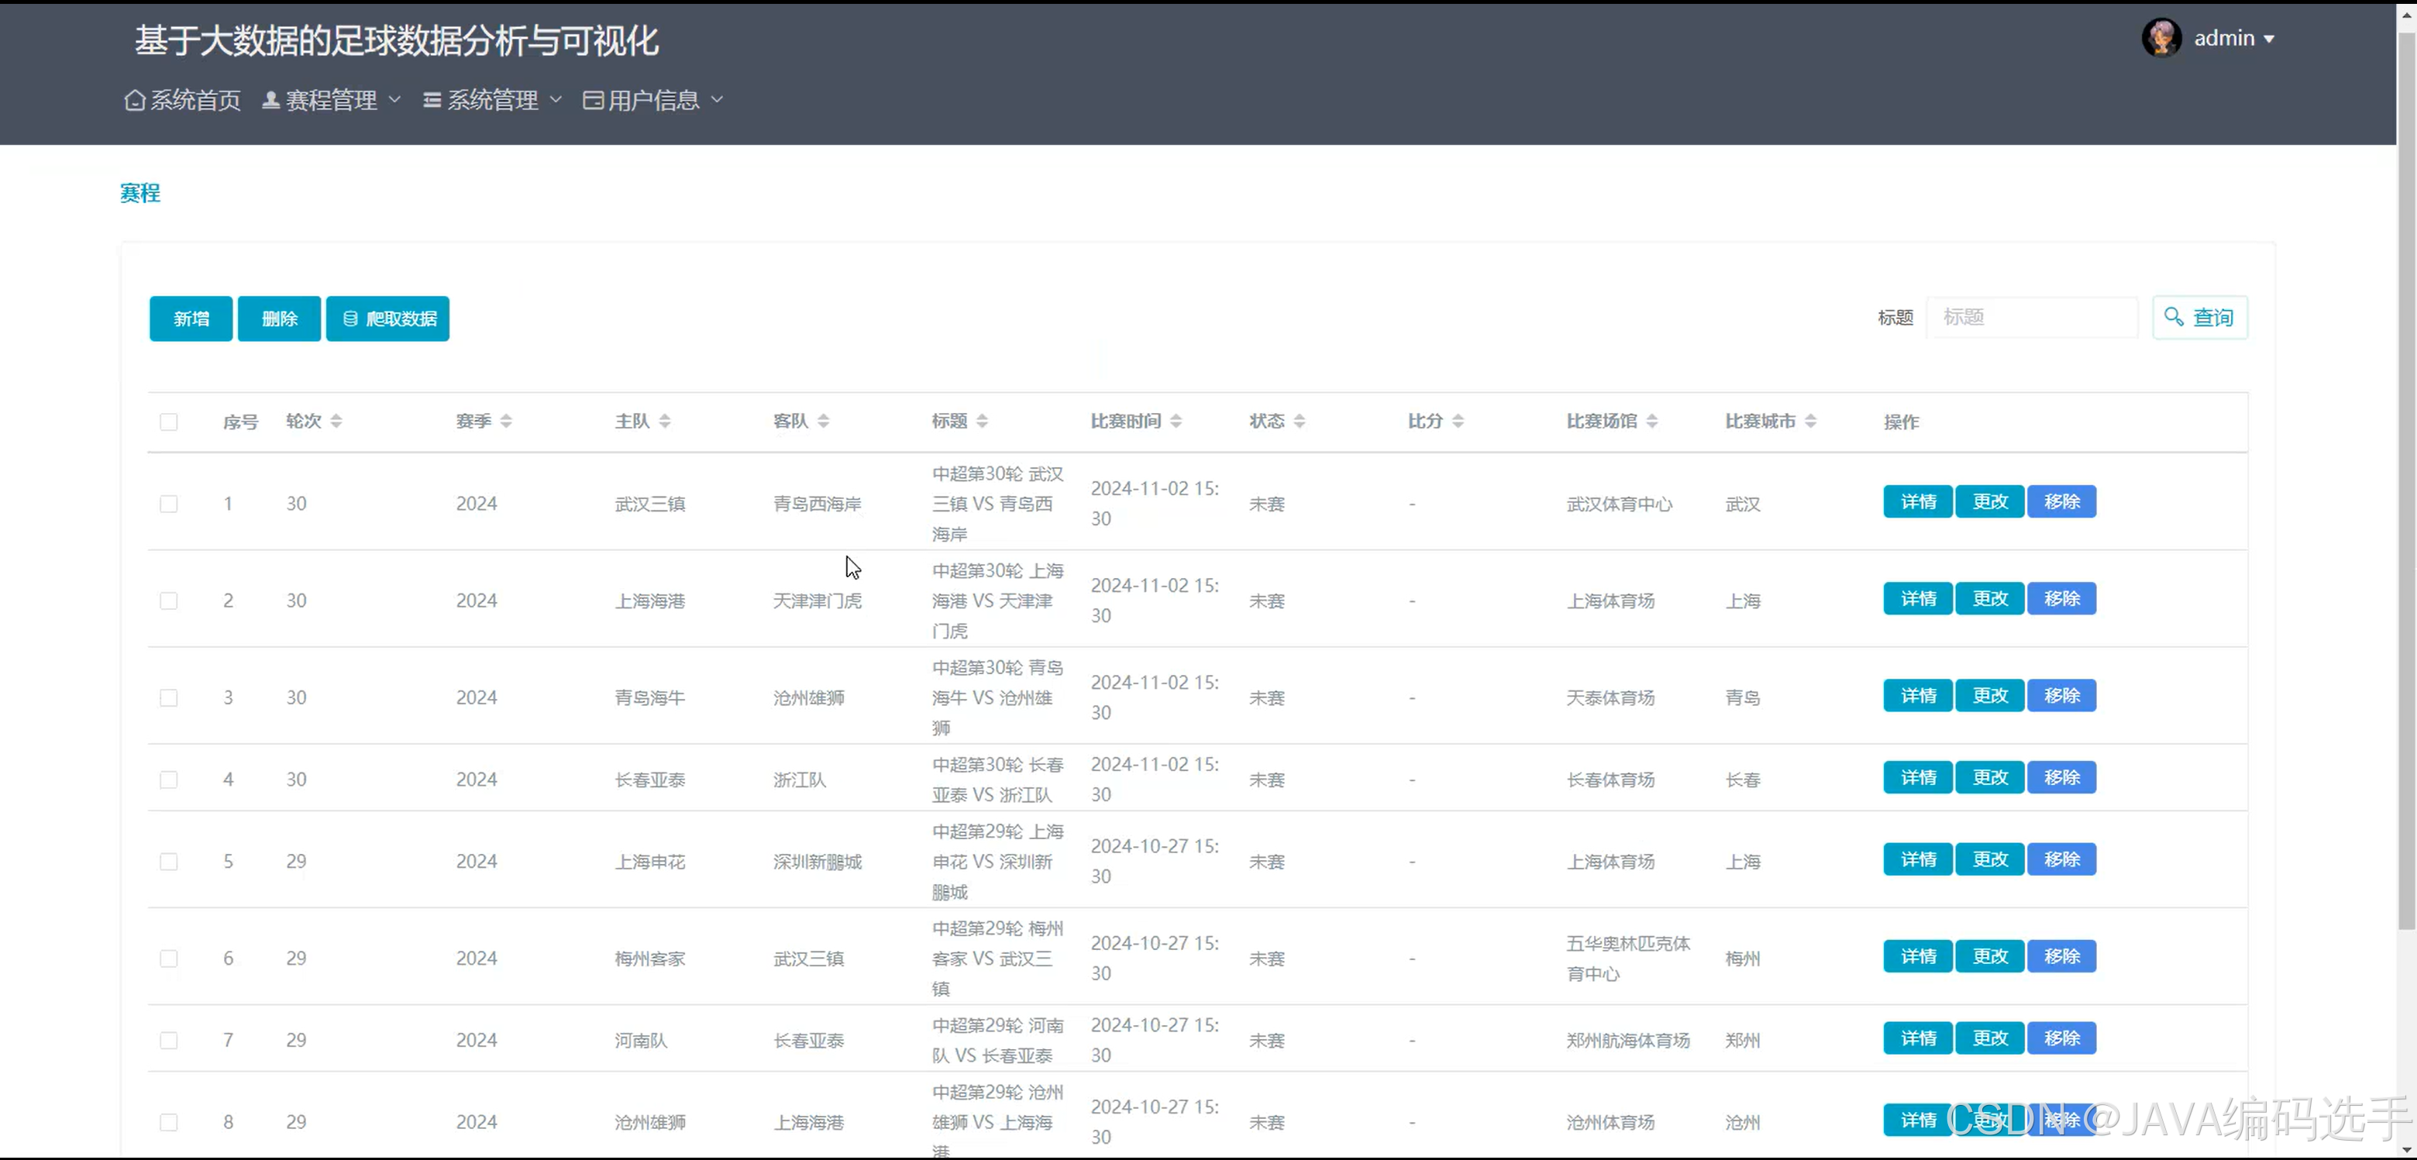The width and height of the screenshot is (2417, 1160).
Task: Sort table by 比赛时间 column icon
Action: pos(1176,422)
